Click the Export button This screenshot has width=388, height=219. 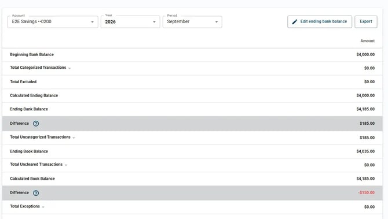pos(366,22)
